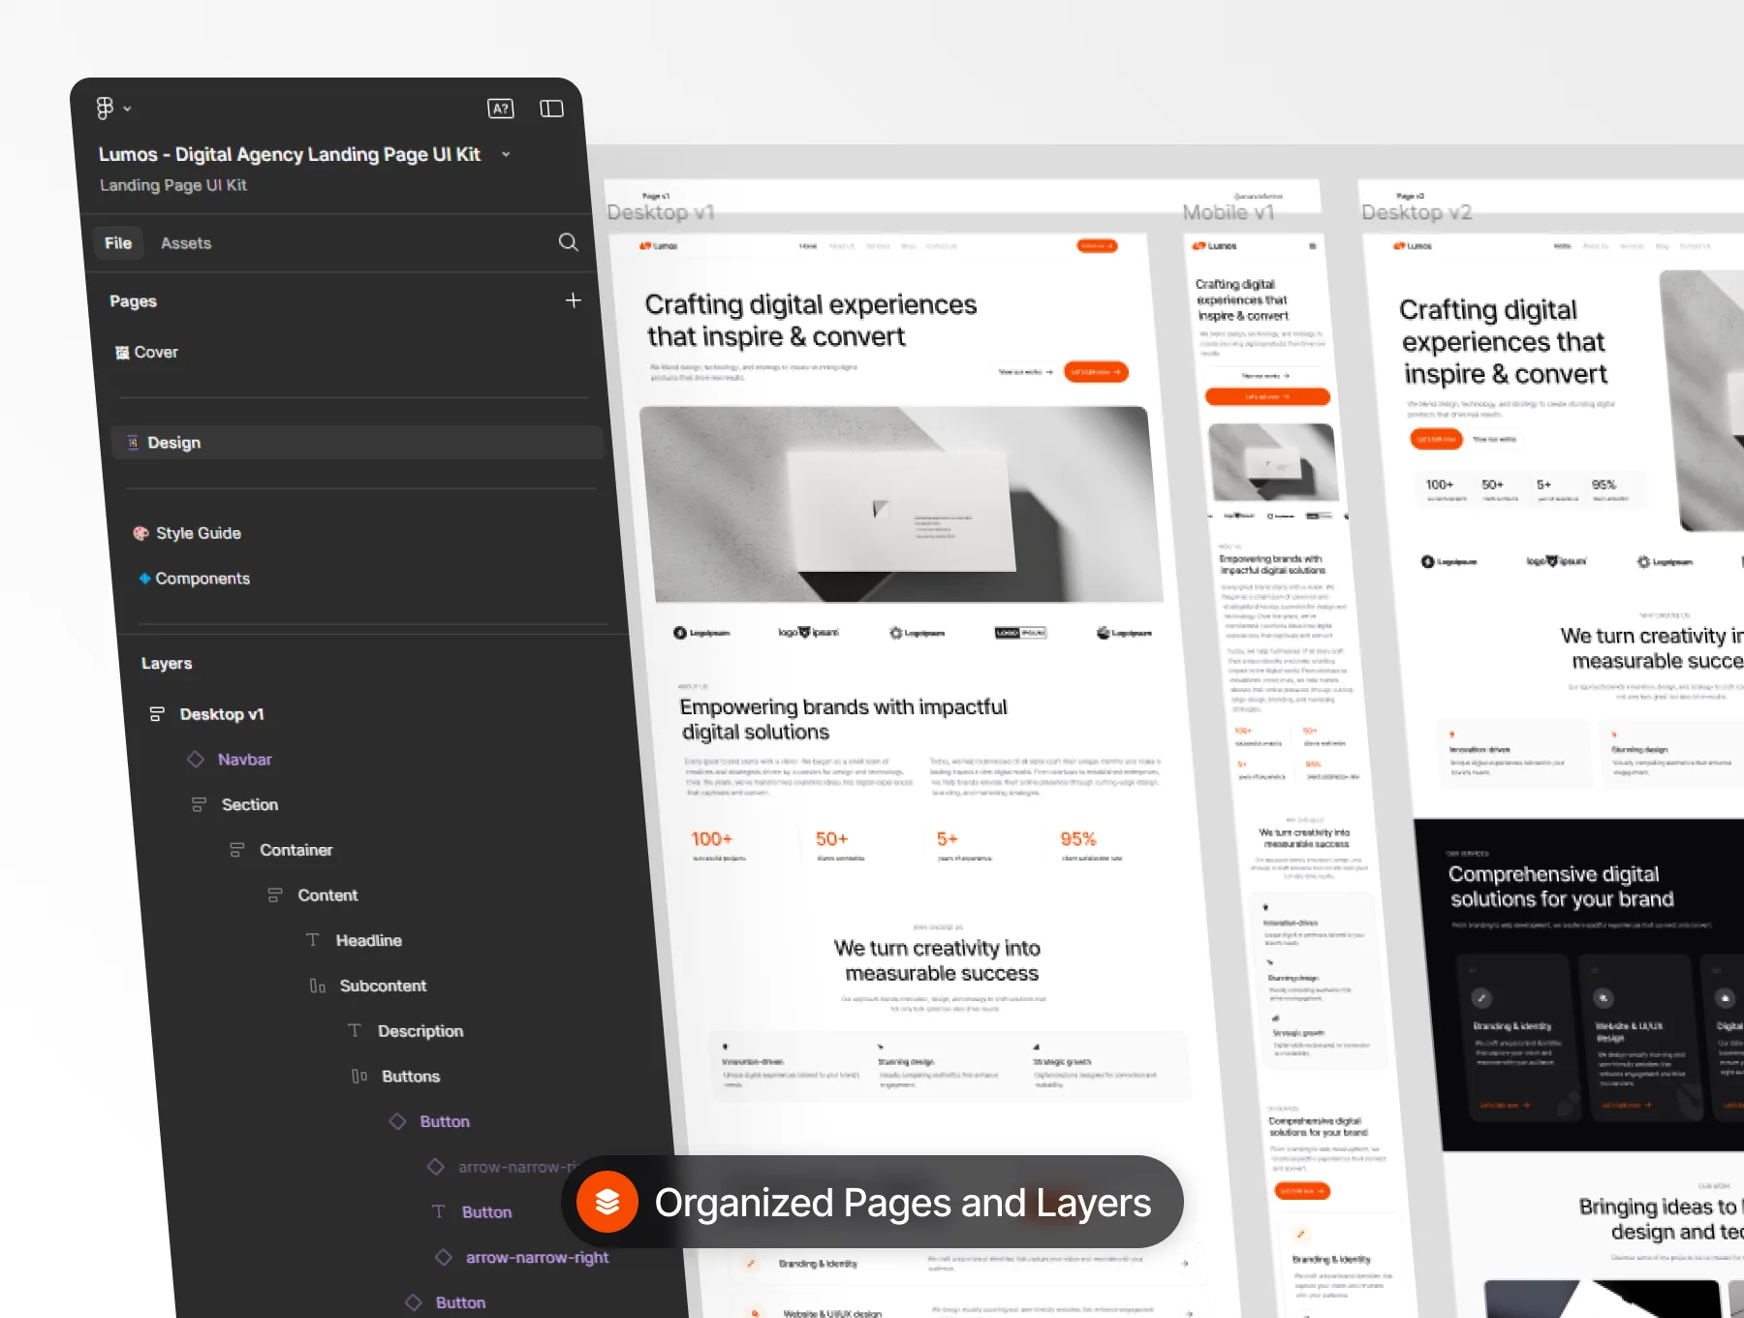Select the Description text layer
This screenshot has height=1318, width=1744.
pos(420,1031)
